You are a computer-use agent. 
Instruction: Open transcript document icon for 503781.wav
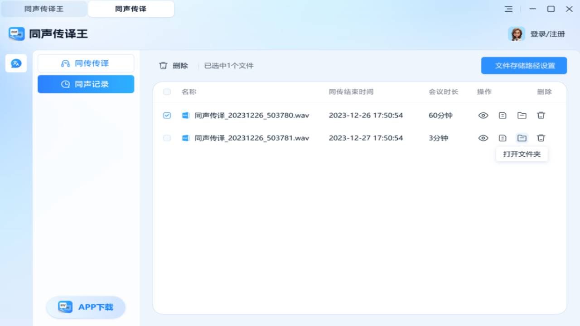click(503, 138)
